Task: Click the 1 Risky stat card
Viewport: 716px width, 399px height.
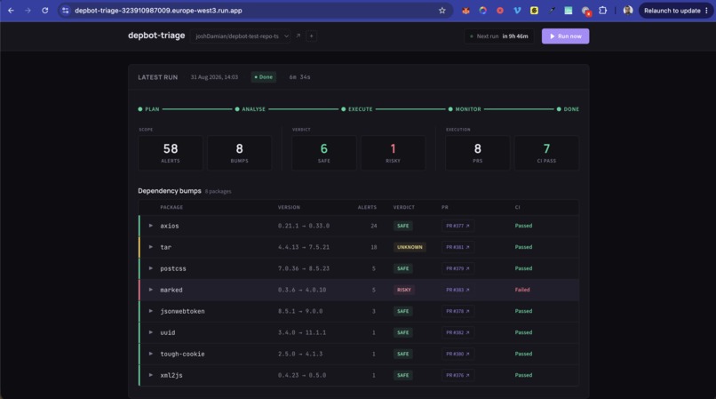Action: (393, 153)
